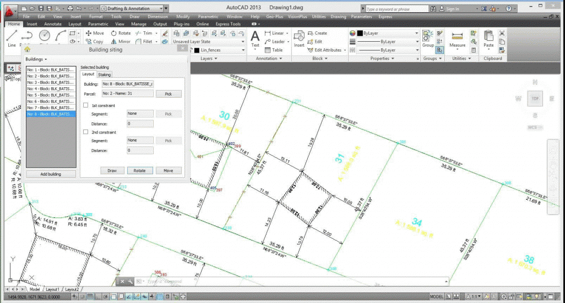Viewport: 565px width, 303px height.
Task: Click the binoculars search icon
Action: coord(433,9)
